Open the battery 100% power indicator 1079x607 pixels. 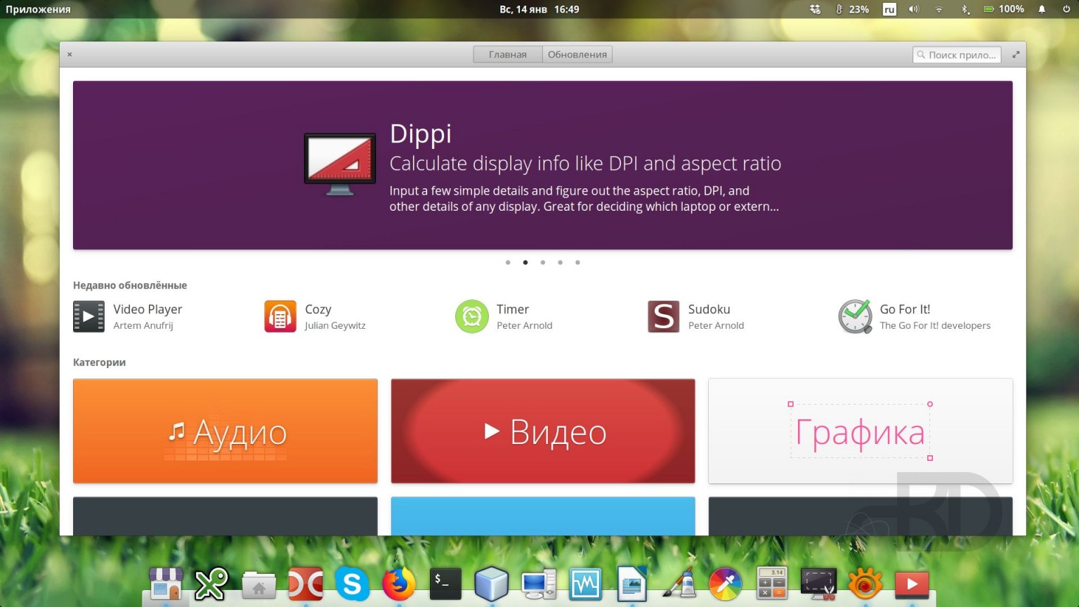tap(1004, 9)
